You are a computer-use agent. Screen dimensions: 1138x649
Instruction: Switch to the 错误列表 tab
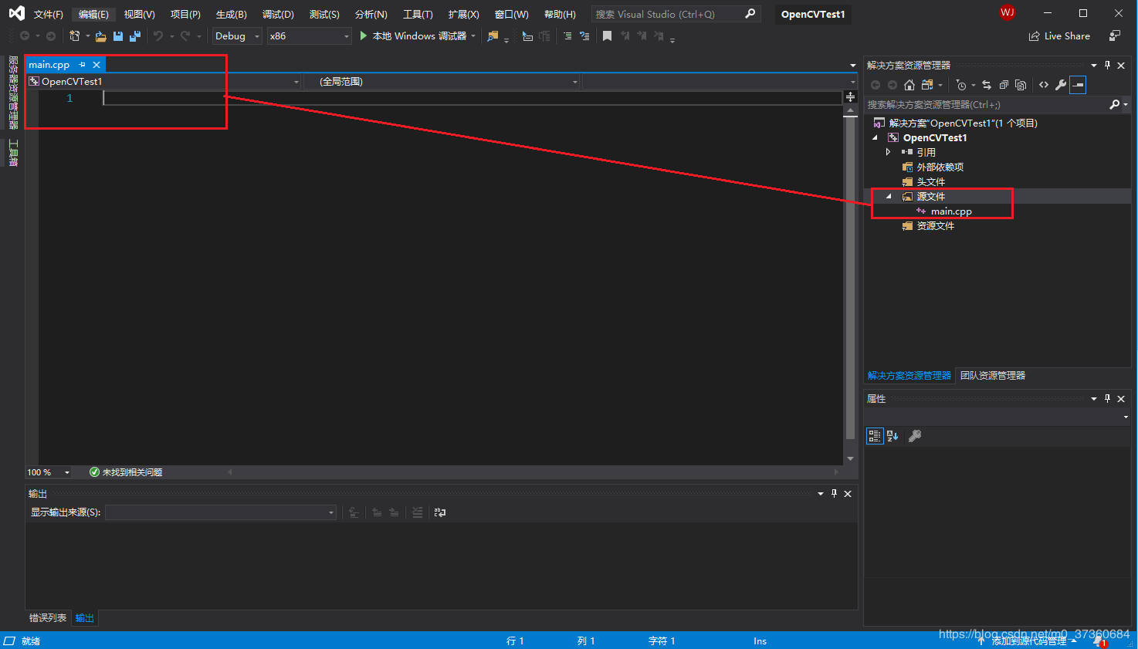[48, 618]
